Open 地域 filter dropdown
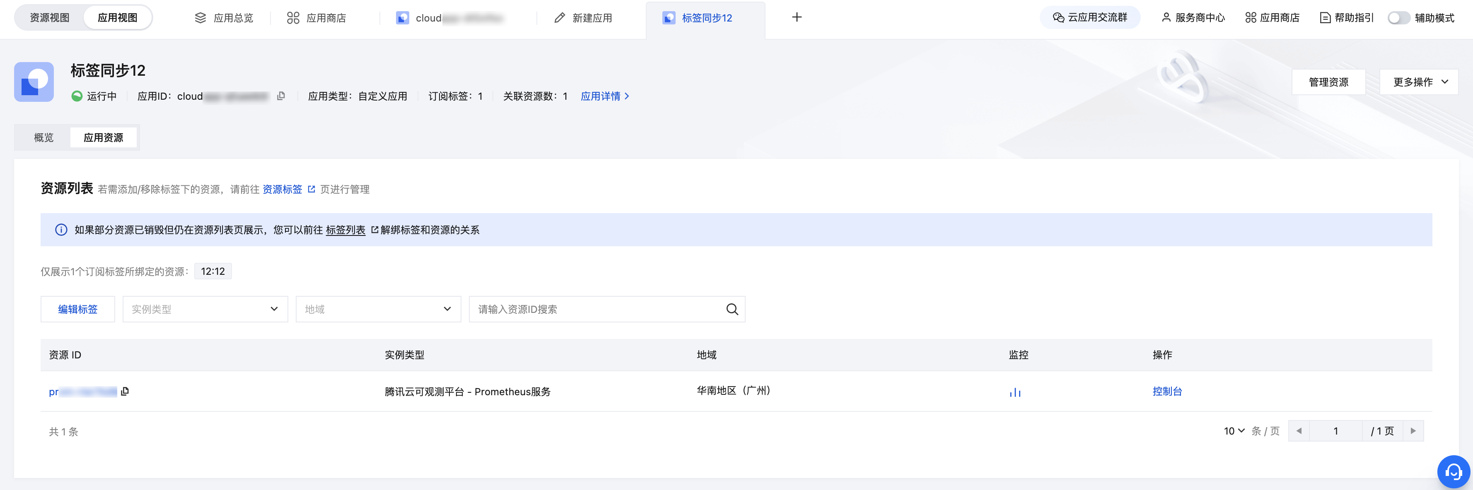The width and height of the screenshot is (1473, 490). point(379,309)
